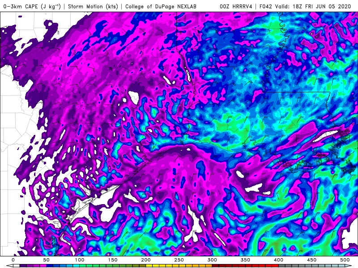The image size is (358, 268).
Task: Click the 'Storm Motion (kts)' header text
Action: click(93, 6)
